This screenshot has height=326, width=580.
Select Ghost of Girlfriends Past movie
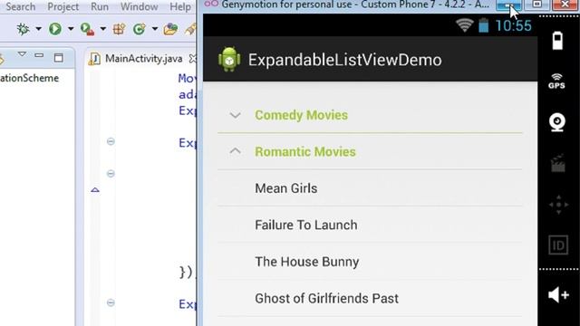tap(370, 298)
